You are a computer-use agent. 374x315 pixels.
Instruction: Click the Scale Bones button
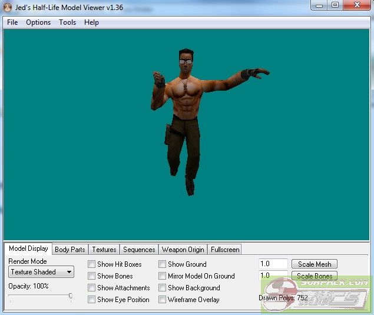tap(315, 276)
